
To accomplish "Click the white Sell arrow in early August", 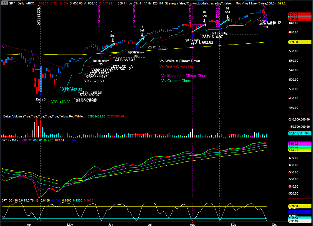I will click(204, 21).
